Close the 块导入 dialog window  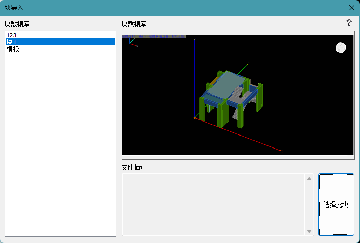[x=351, y=8]
